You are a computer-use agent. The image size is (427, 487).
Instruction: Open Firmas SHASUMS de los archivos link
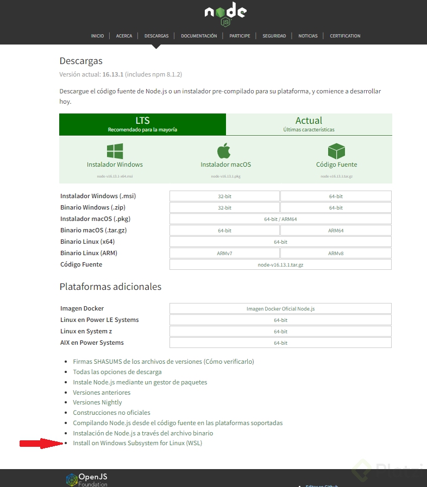point(164,362)
